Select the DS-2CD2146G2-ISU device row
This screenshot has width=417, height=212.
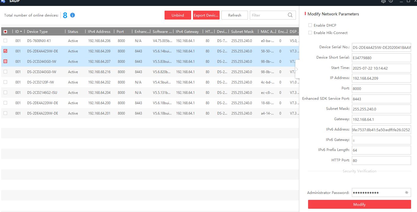(42, 93)
